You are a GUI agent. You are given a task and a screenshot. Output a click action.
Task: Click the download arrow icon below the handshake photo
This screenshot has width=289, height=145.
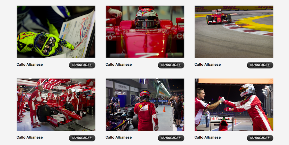point(269,138)
